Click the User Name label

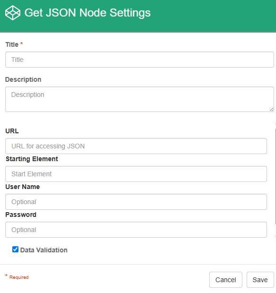[23, 187]
